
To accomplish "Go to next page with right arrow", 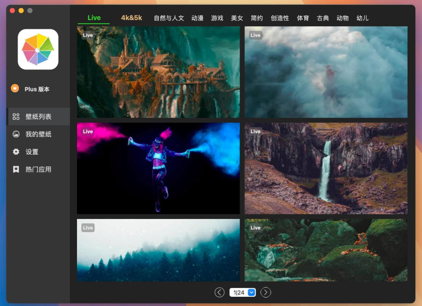I will 265,292.
